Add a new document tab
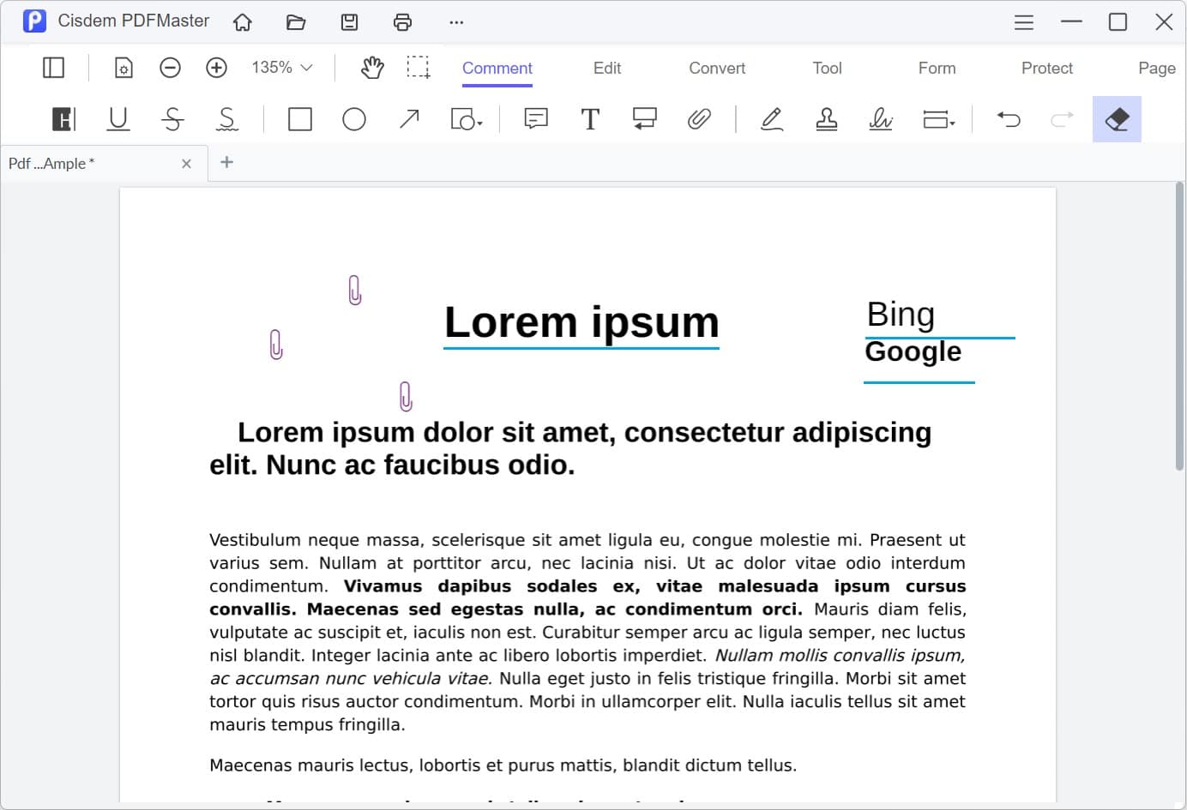 pyautogui.click(x=226, y=162)
